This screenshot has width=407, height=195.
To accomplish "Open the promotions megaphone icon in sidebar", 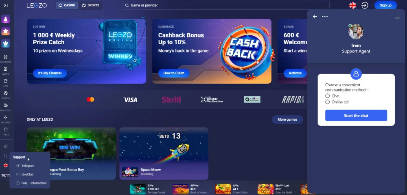I will tap(5, 146).
